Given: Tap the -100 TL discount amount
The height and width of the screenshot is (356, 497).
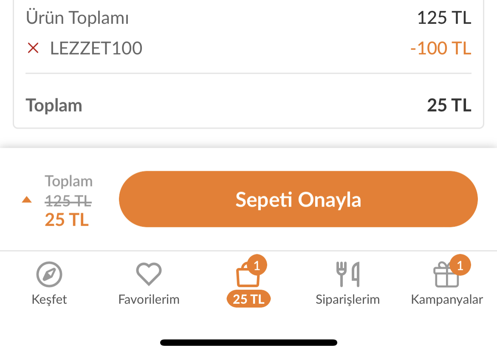Looking at the screenshot, I should tap(441, 48).
